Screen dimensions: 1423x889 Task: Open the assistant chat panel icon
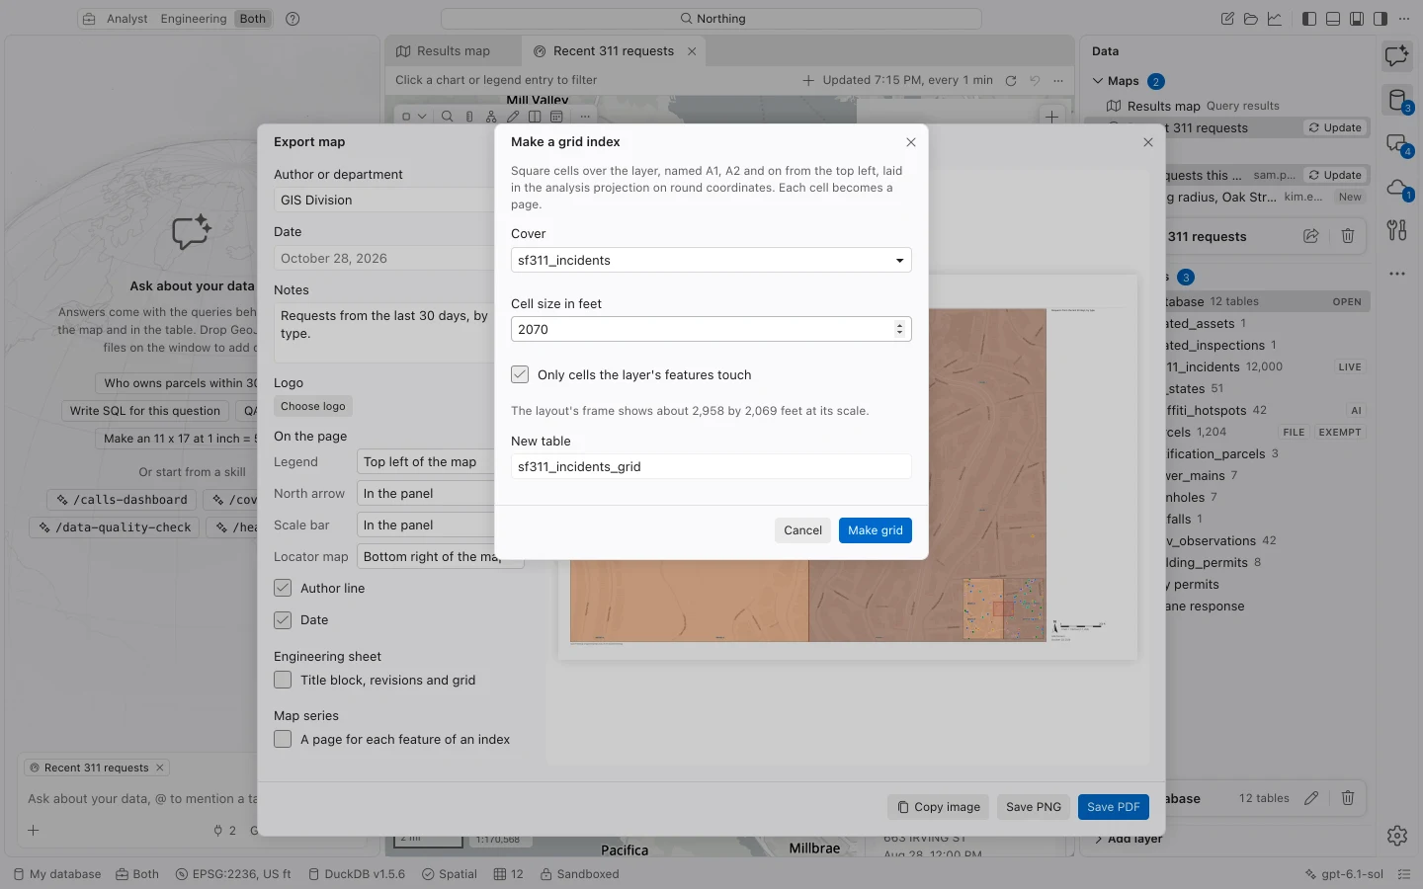click(x=1397, y=56)
